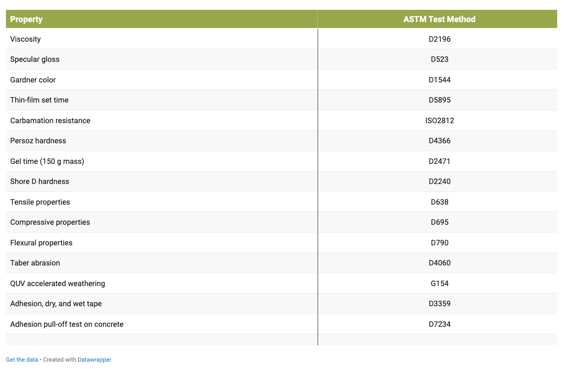Click the G154 weathering test method cell
The image size is (567, 370).
point(439,284)
